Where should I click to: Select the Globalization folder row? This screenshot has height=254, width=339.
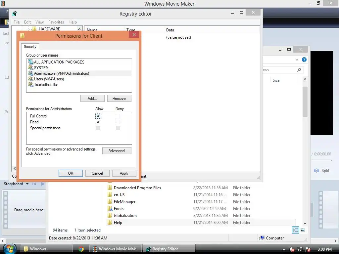201,216
